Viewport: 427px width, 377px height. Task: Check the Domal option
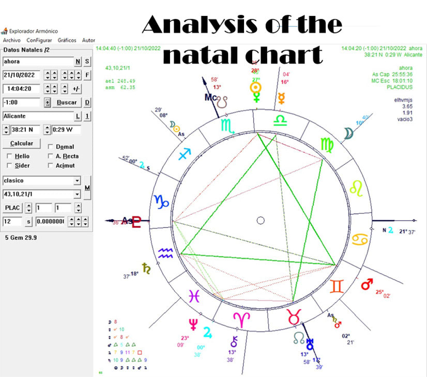pos(49,147)
